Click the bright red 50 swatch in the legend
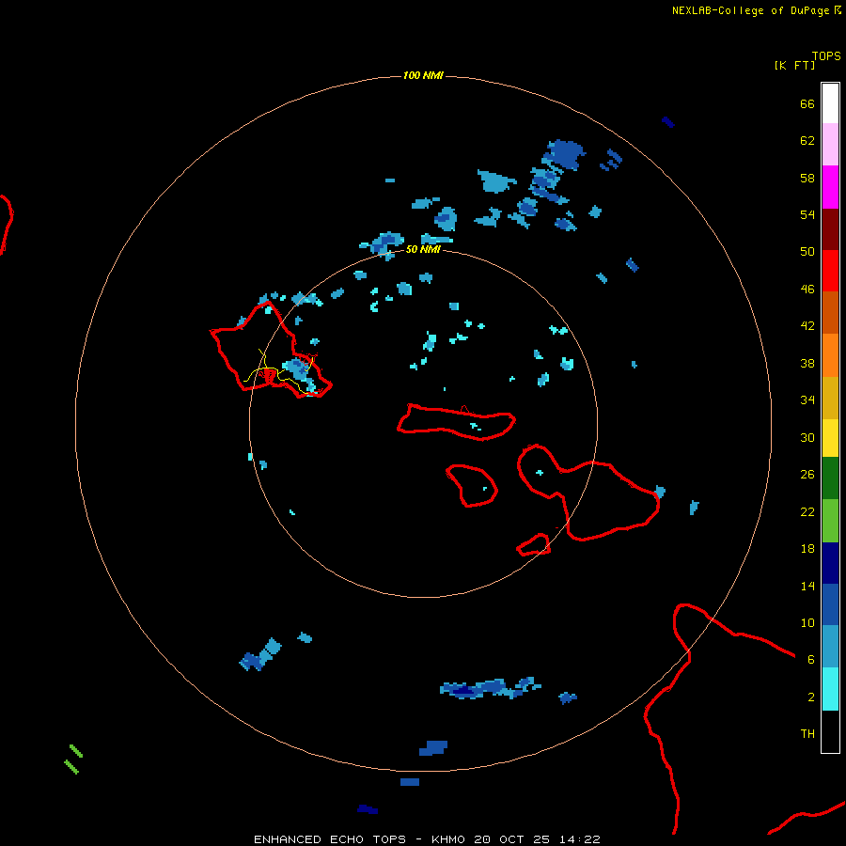 (x=830, y=271)
